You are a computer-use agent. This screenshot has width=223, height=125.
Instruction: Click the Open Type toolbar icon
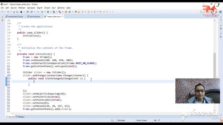click(x=76, y=12)
